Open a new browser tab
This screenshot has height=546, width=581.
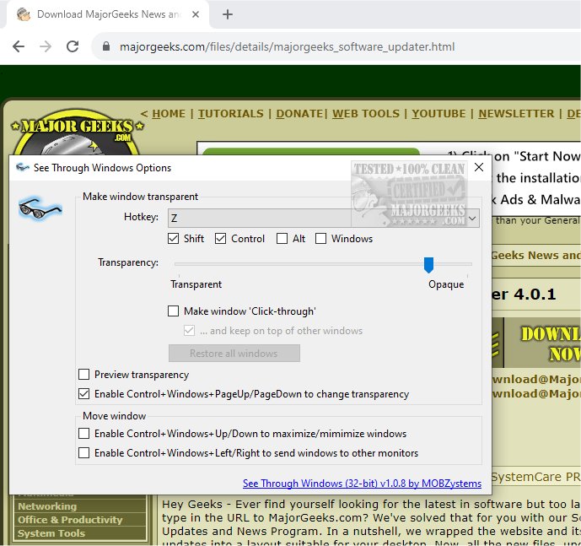[227, 14]
